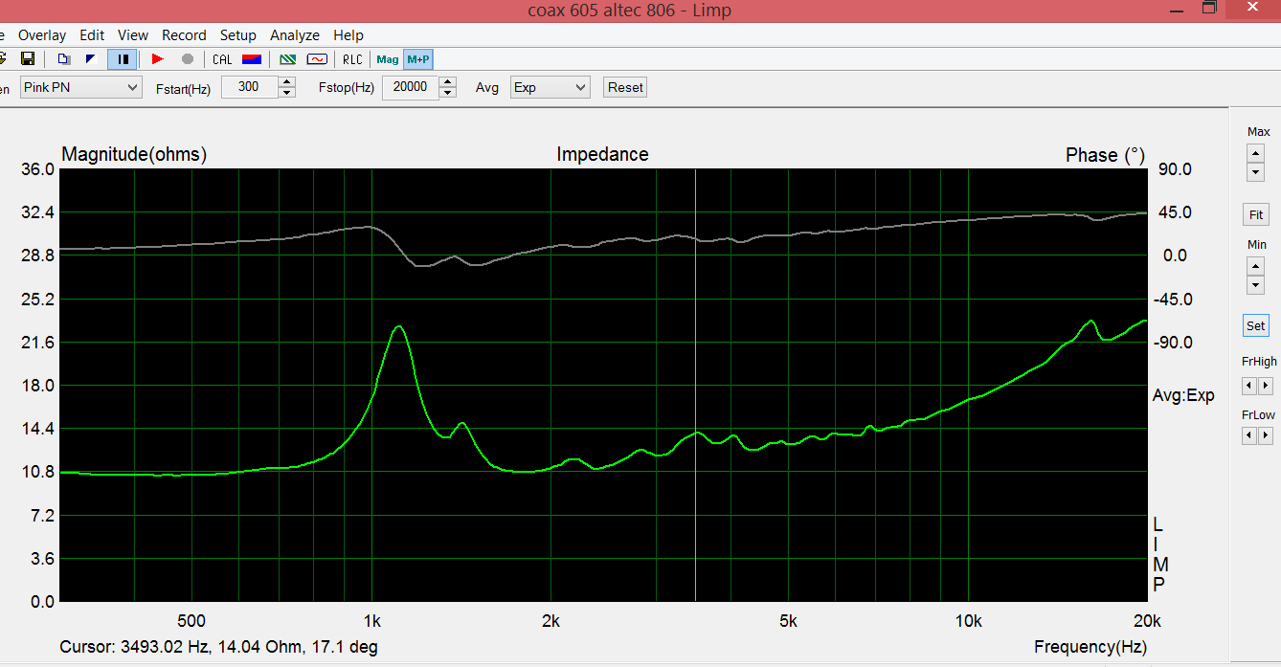Click the copy to clipboard icon
This screenshot has height=667, width=1281.
click(63, 59)
